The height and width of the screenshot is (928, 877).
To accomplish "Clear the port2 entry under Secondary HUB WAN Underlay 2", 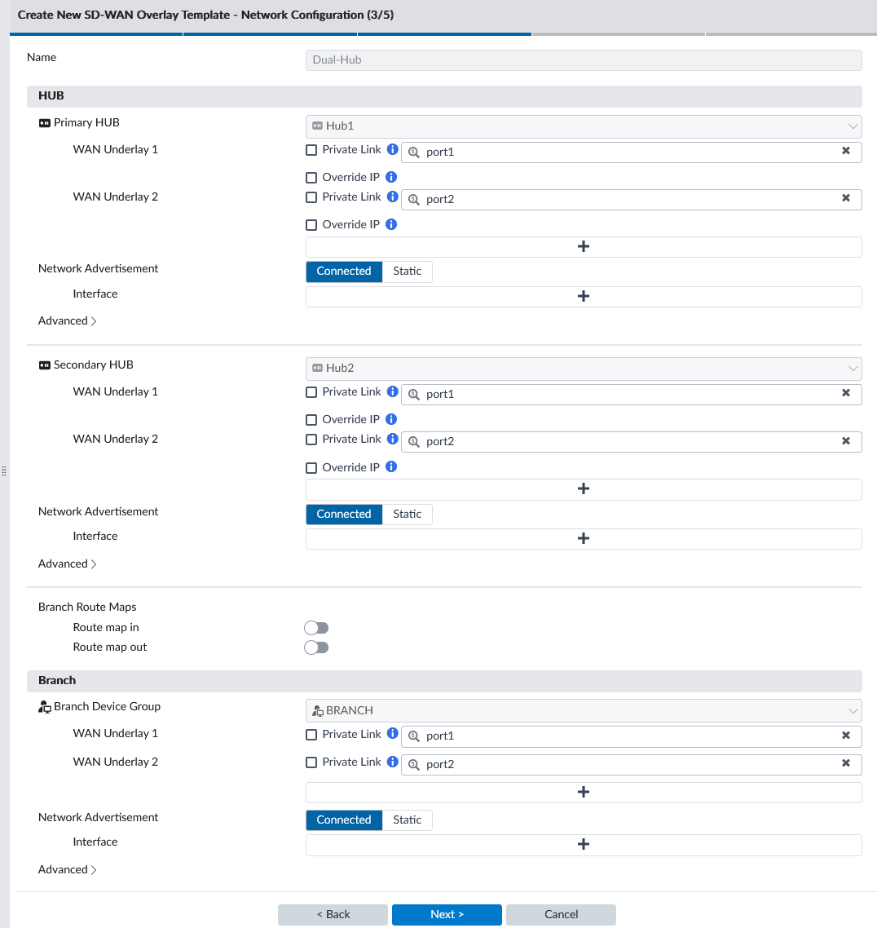I will pos(846,441).
